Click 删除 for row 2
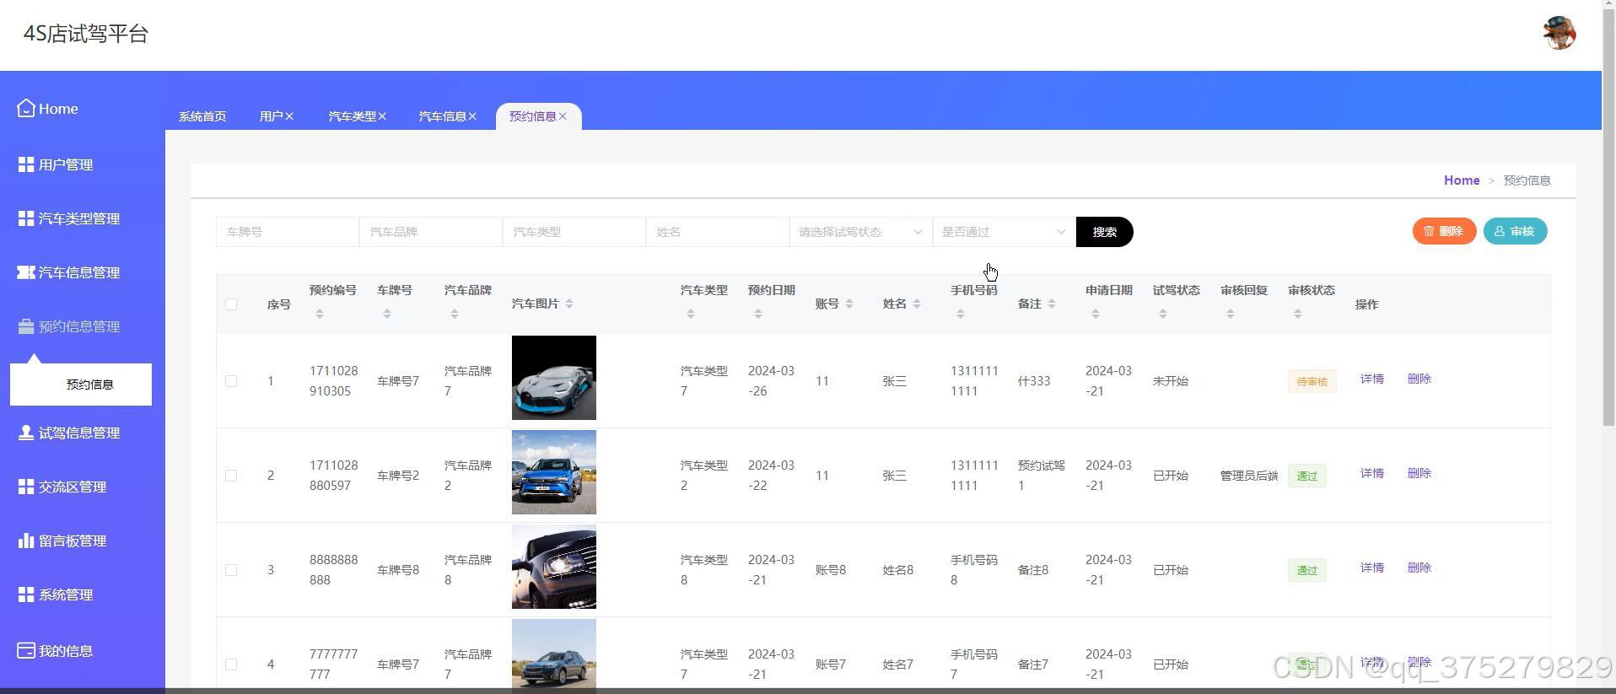 pyautogui.click(x=1419, y=474)
